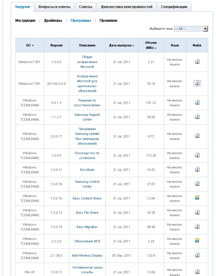Screen dimensions: 216x276
Task: Download Easy Content Share ZIP icon
Action: pos(197,198)
